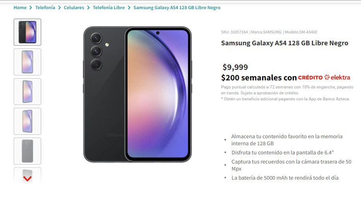The image size is (361, 201).
Task: Click the chevron after Telefonía Libre
Action: tap(129, 7)
